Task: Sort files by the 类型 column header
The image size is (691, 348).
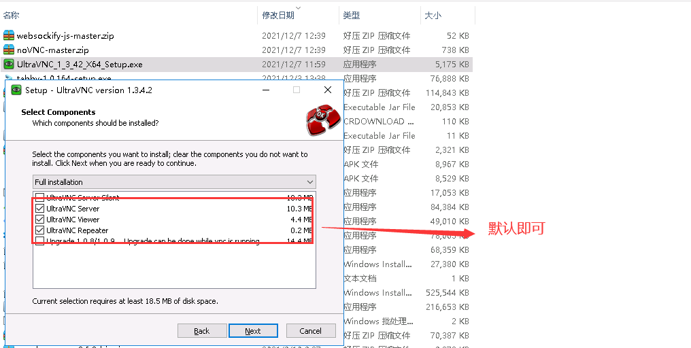Action: (x=351, y=16)
